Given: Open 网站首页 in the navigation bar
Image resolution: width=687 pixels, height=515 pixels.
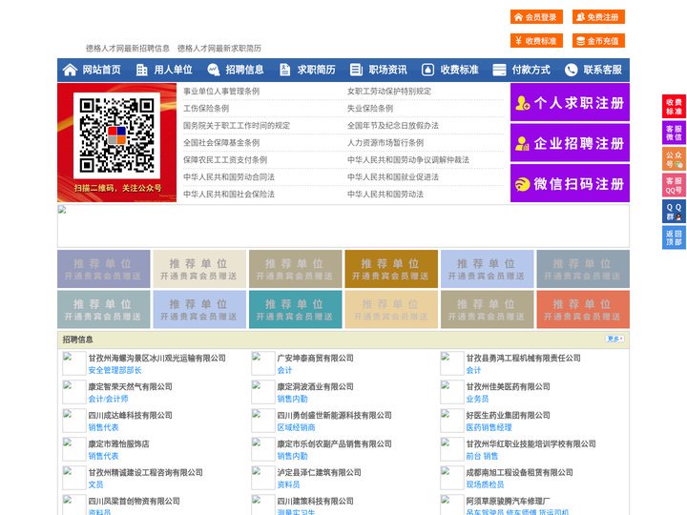Looking at the screenshot, I should point(102,70).
